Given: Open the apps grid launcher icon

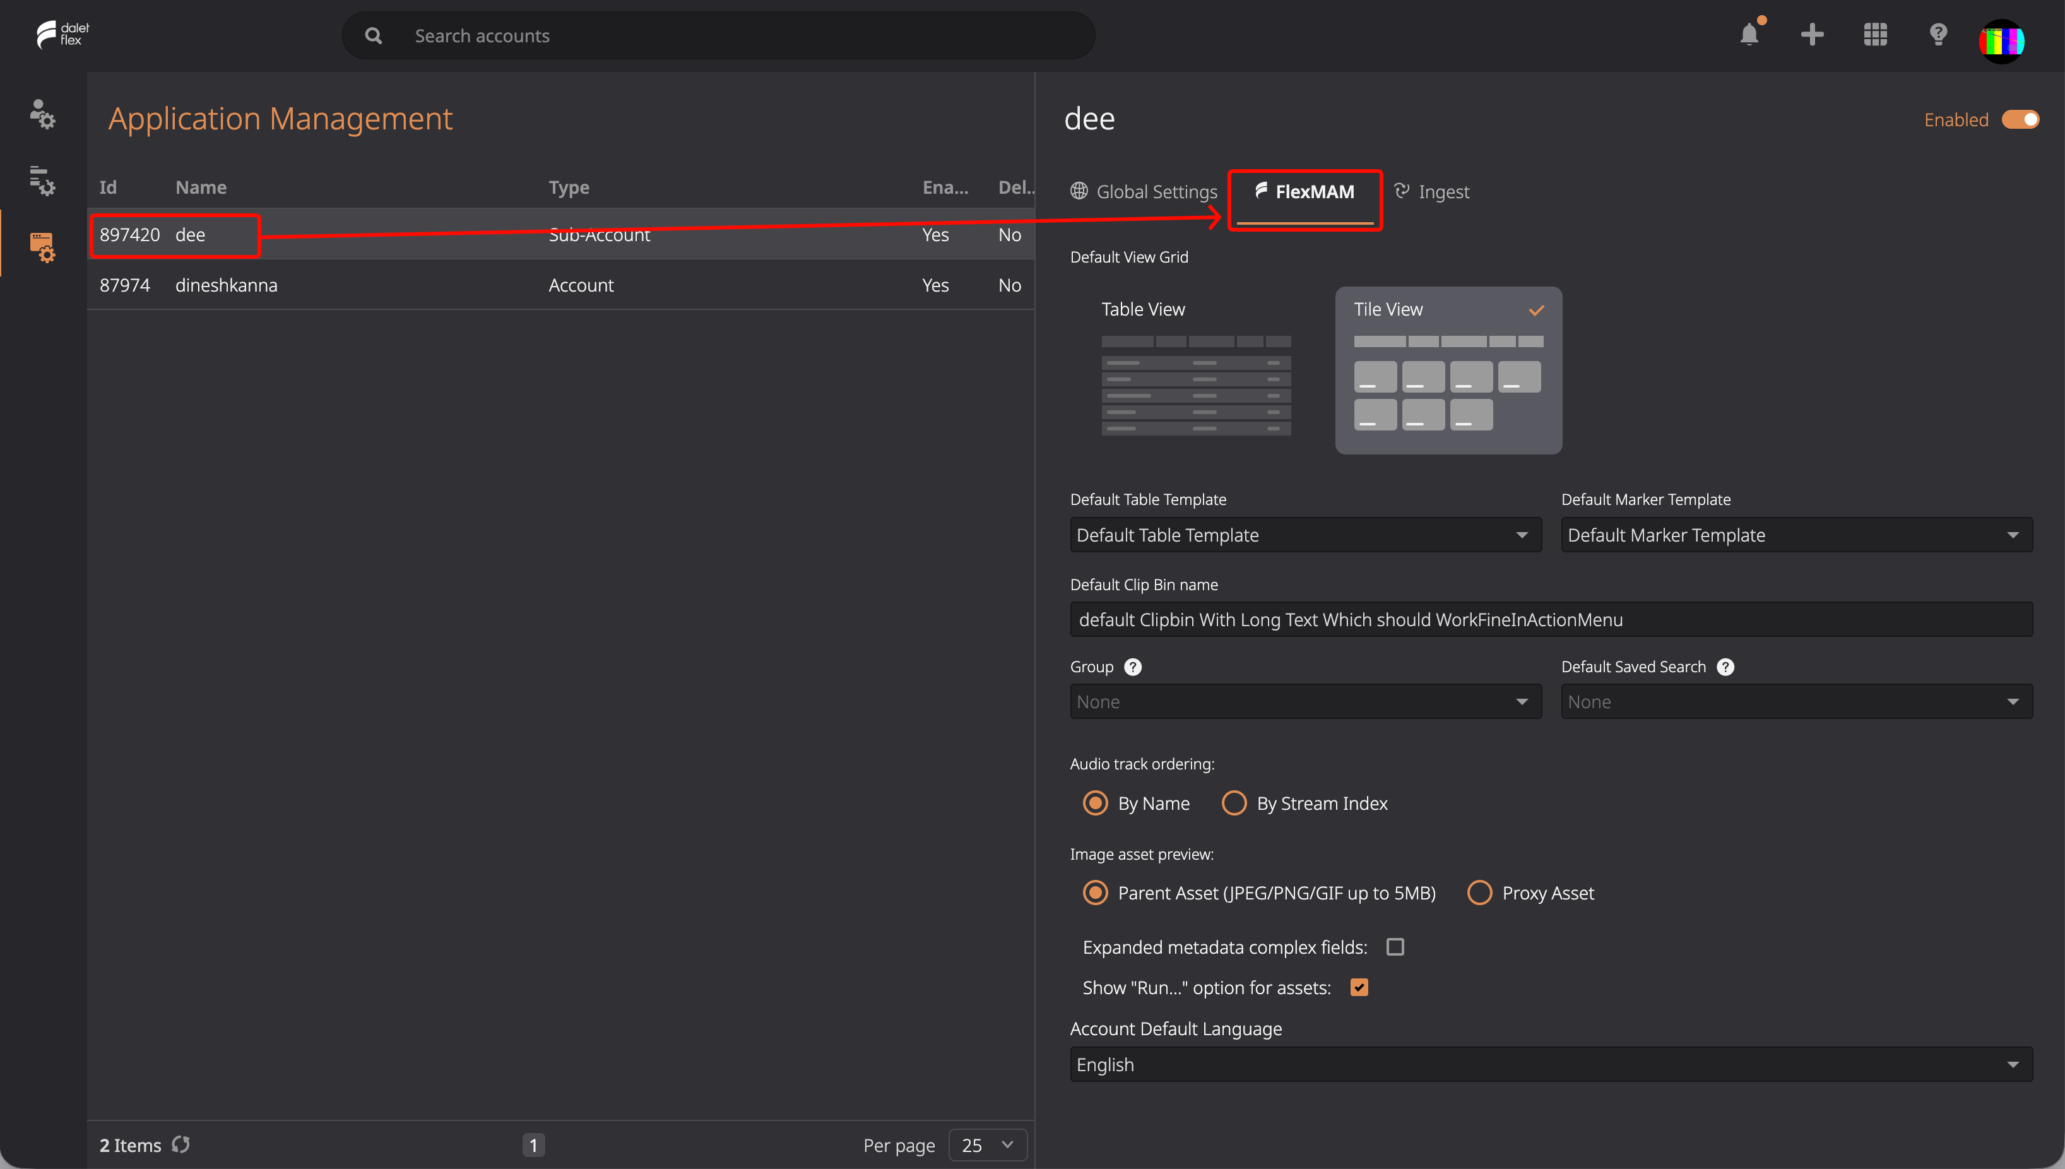Looking at the screenshot, I should click(1876, 35).
